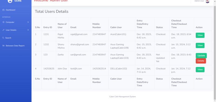216x102 pixels.
Task: Expand the Computer menu chevron
Action: [x=28, y=22]
